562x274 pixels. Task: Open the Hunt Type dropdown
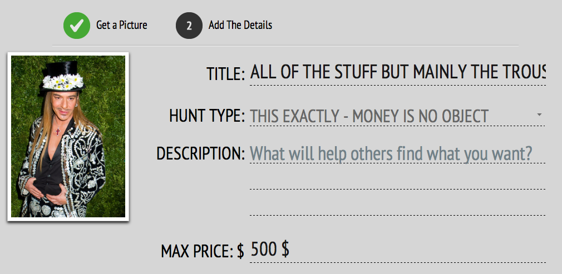[390, 116]
